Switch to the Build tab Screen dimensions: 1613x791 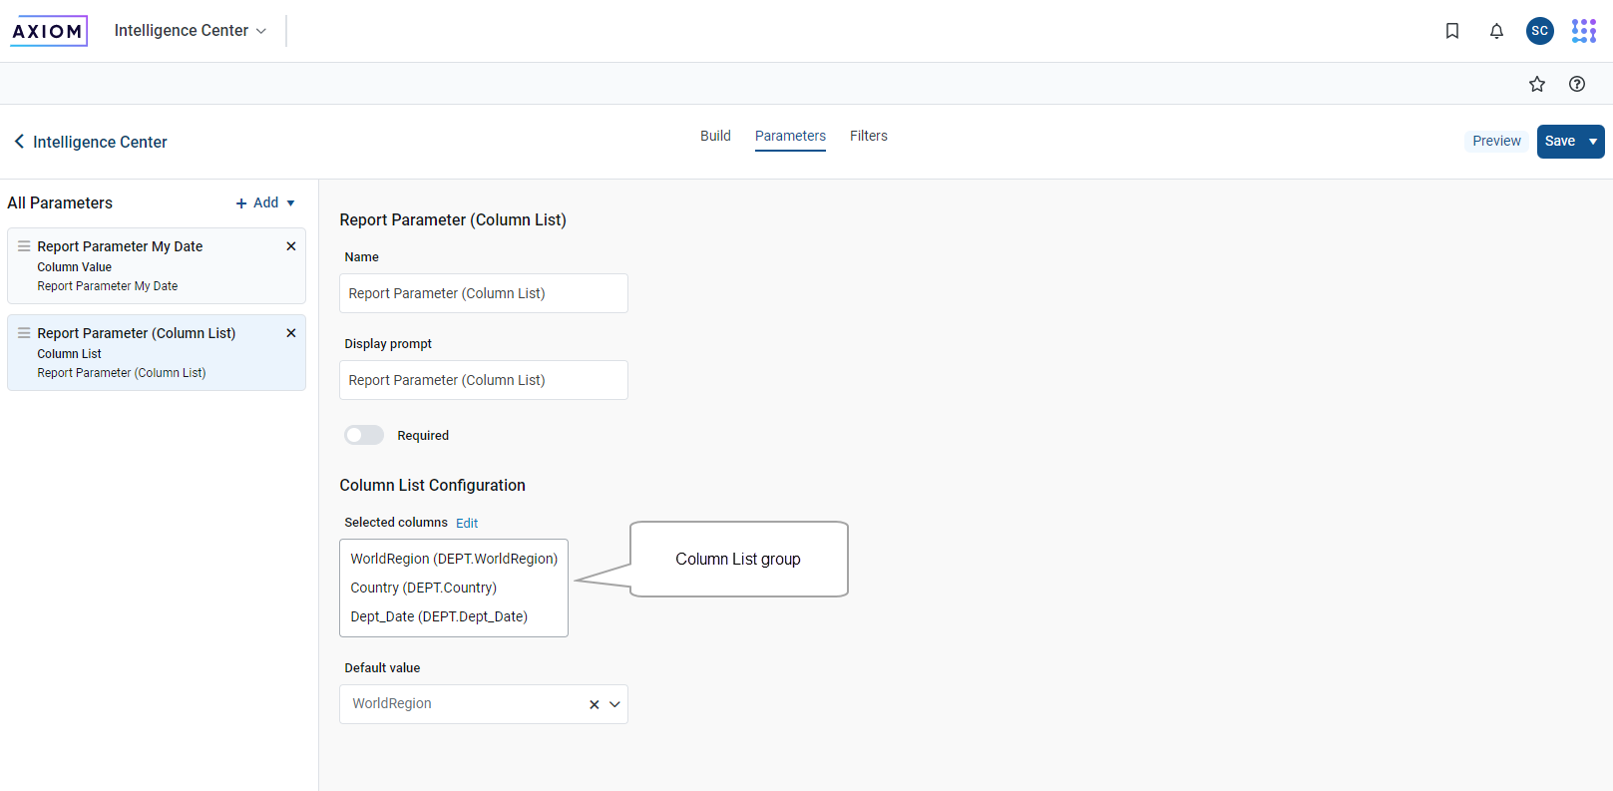click(x=715, y=136)
